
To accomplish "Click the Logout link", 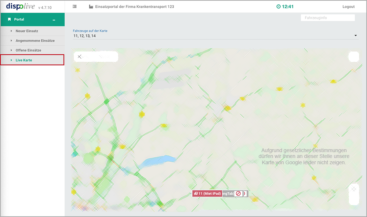I will (x=348, y=7).
